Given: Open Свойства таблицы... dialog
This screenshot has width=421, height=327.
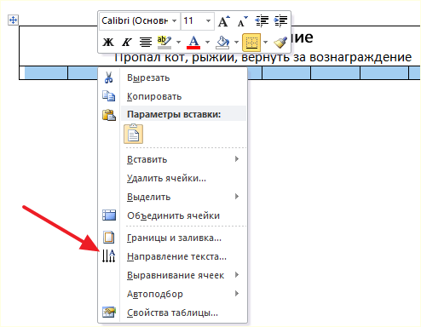Looking at the screenshot, I should pyautogui.click(x=173, y=313).
